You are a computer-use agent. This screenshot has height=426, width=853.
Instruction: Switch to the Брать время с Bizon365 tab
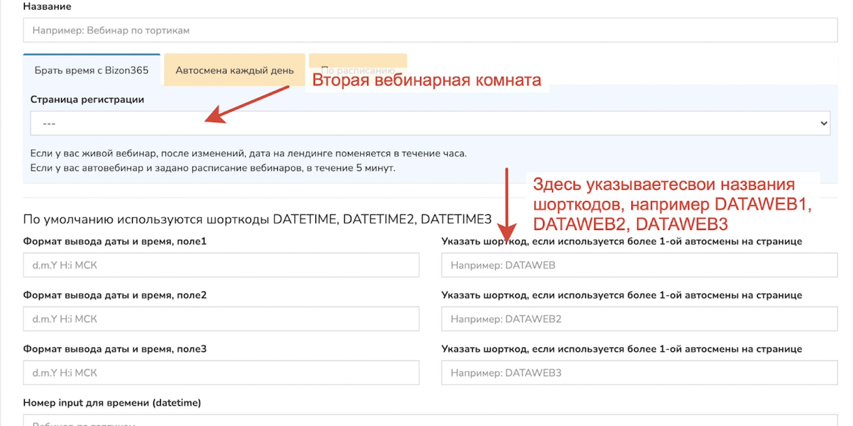click(91, 70)
